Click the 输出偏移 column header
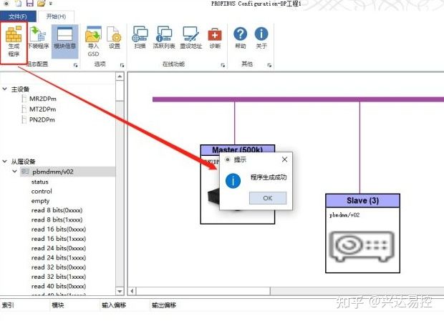This screenshot has width=444, height=321. (164, 305)
